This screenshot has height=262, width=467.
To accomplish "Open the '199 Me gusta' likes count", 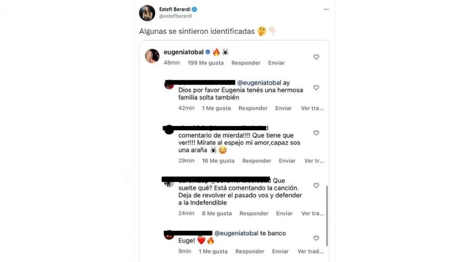I will 205,63.
